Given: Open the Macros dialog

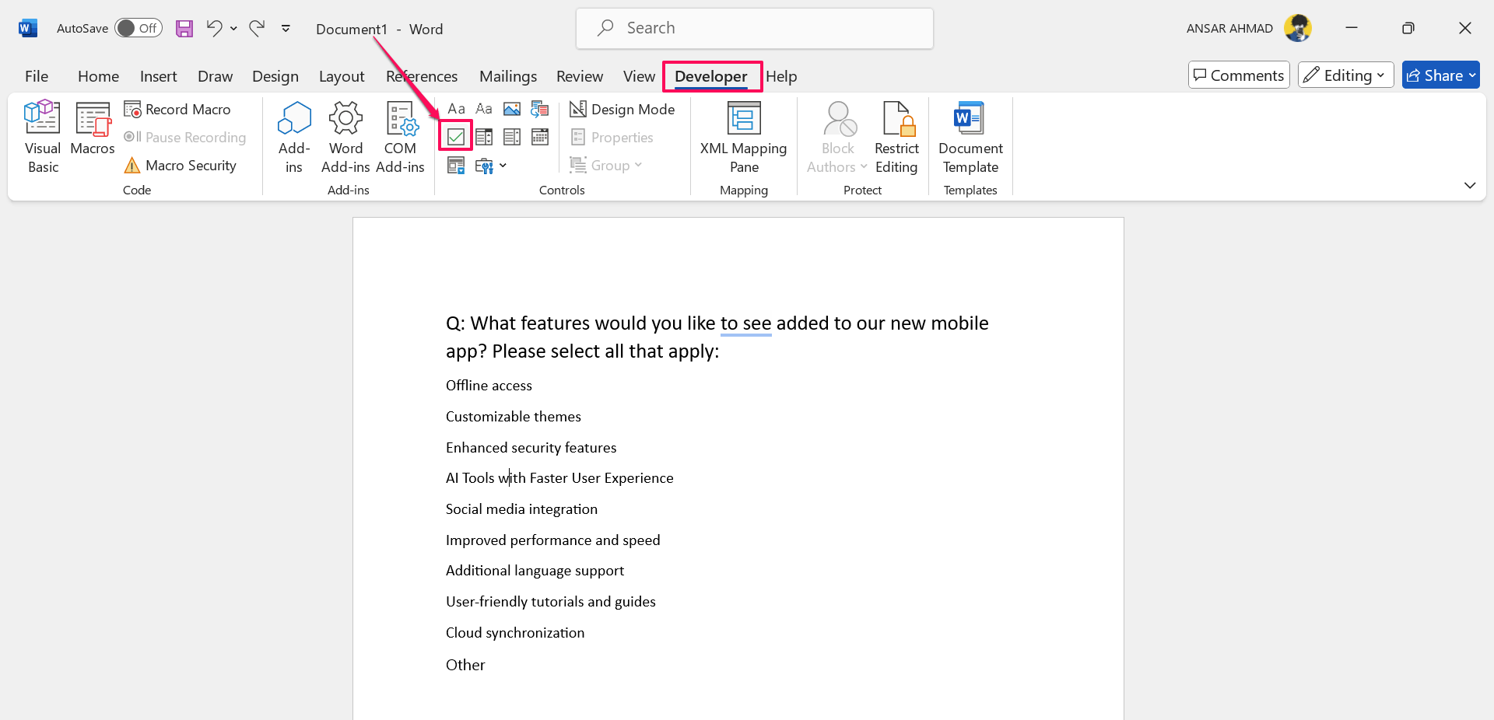Looking at the screenshot, I should click(93, 129).
